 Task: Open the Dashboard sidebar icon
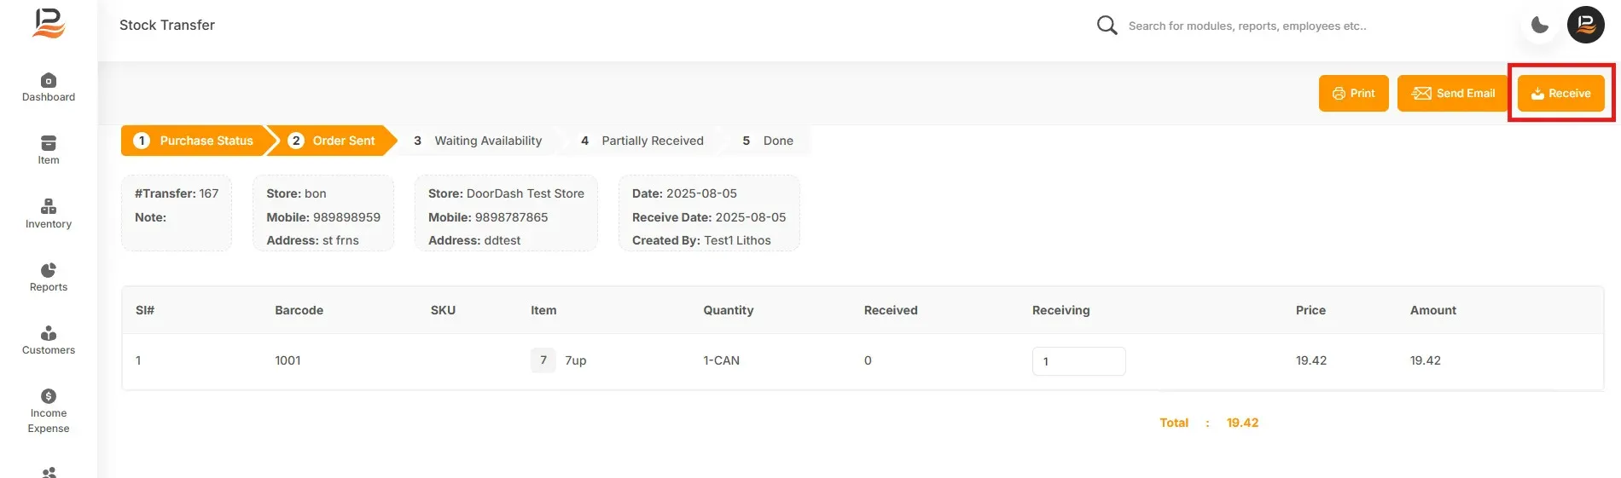pos(49,81)
